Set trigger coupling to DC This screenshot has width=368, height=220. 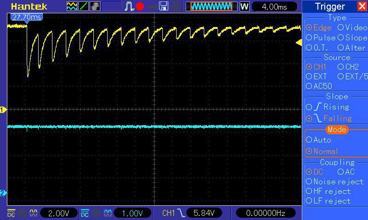(x=315, y=172)
